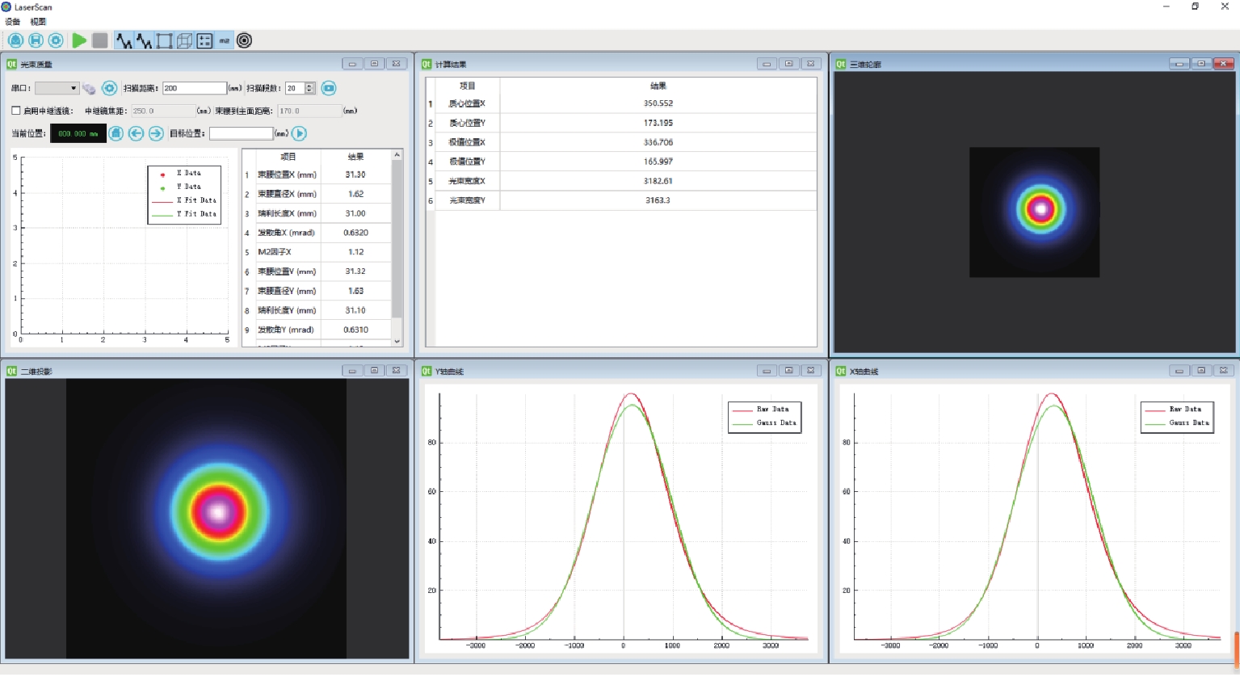Click the 质心位置X value 350.552

[658, 103]
